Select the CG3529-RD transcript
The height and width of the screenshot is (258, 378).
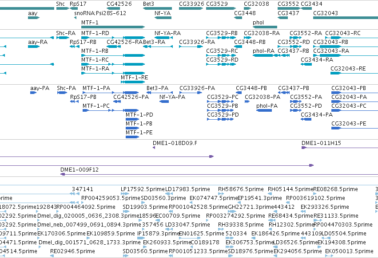(221, 64)
